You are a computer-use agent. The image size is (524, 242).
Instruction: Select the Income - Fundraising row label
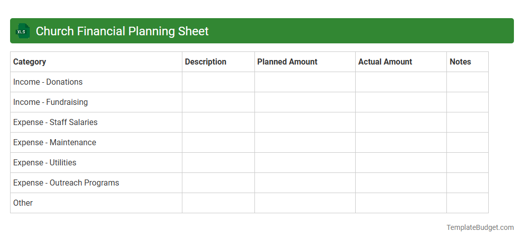50,102
